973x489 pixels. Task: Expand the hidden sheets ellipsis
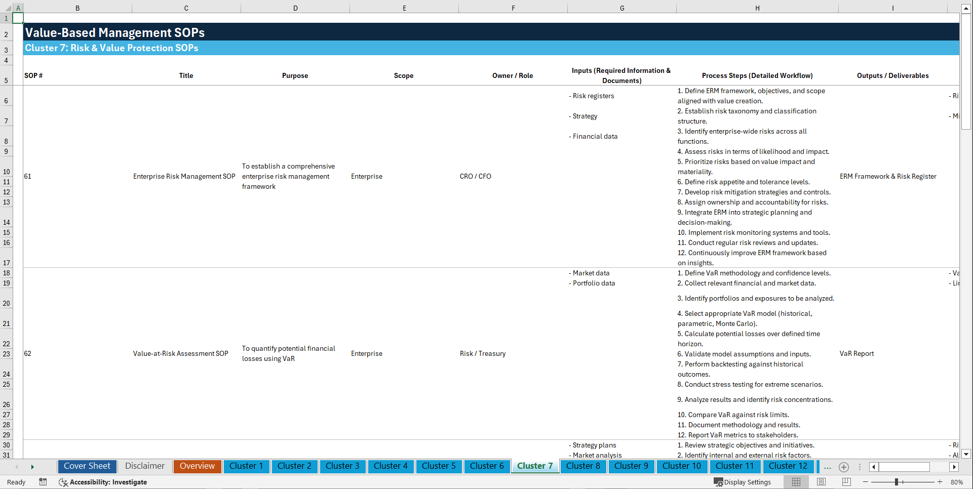point(828,467)
